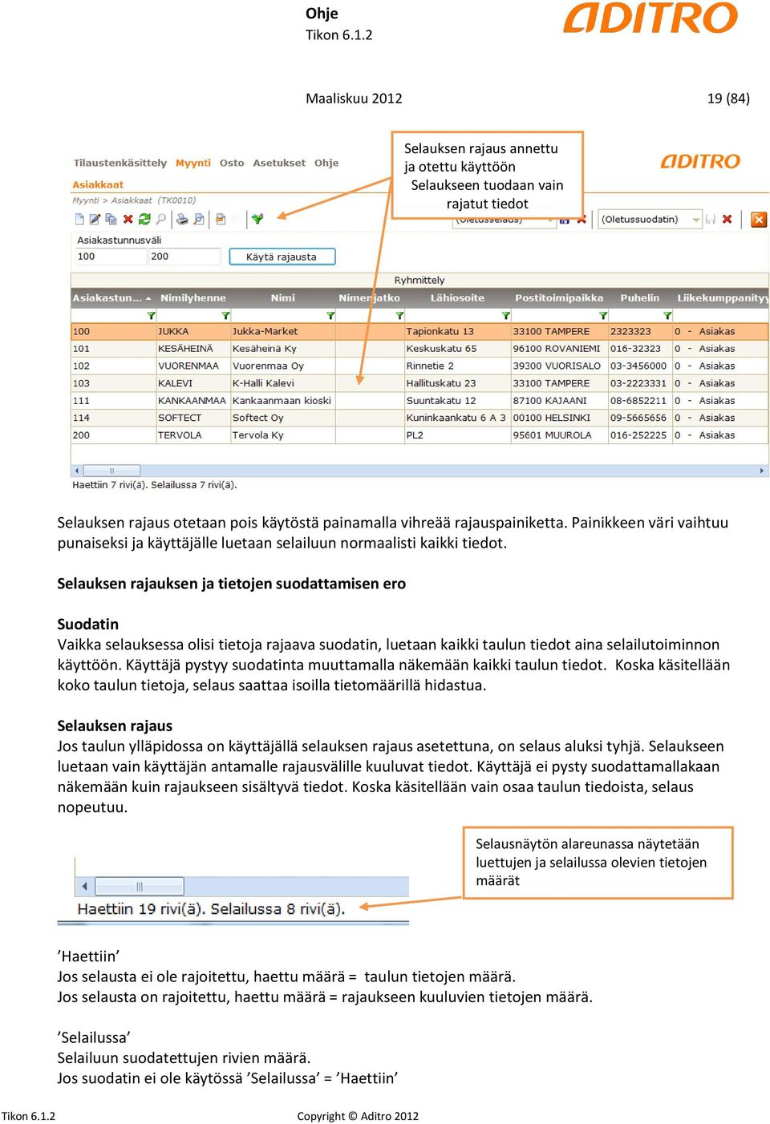Image resolution: width=770 pixels, height=1124 pixels.
Task: Filter the Postitoimipaikka column via funnel icon
Action: pos(603,316)
